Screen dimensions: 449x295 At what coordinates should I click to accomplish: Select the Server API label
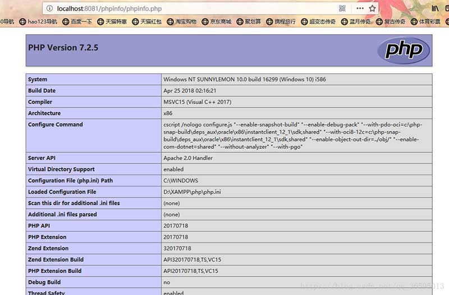pos(42,158)
